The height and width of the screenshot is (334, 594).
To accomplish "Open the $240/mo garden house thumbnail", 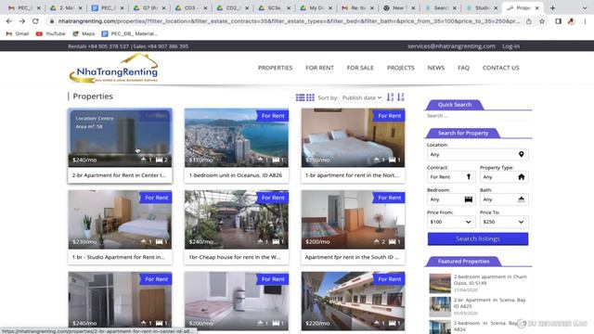I will pos(237,220).
